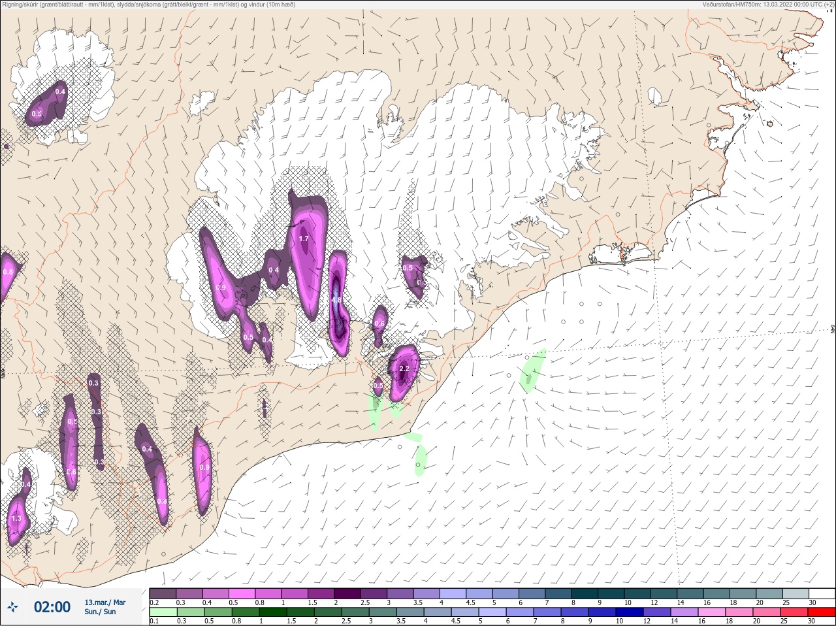Click the 'Veðurstofan/HM750m' model run timestamp
836x626 pixels.
pyautogui.click(x=768, y=5)
